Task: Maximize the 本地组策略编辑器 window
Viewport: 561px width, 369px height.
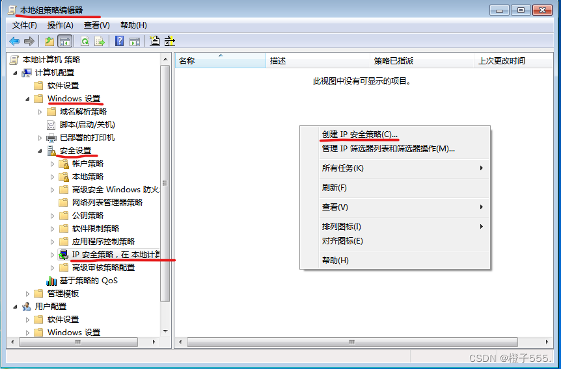Action: [521, 10]
